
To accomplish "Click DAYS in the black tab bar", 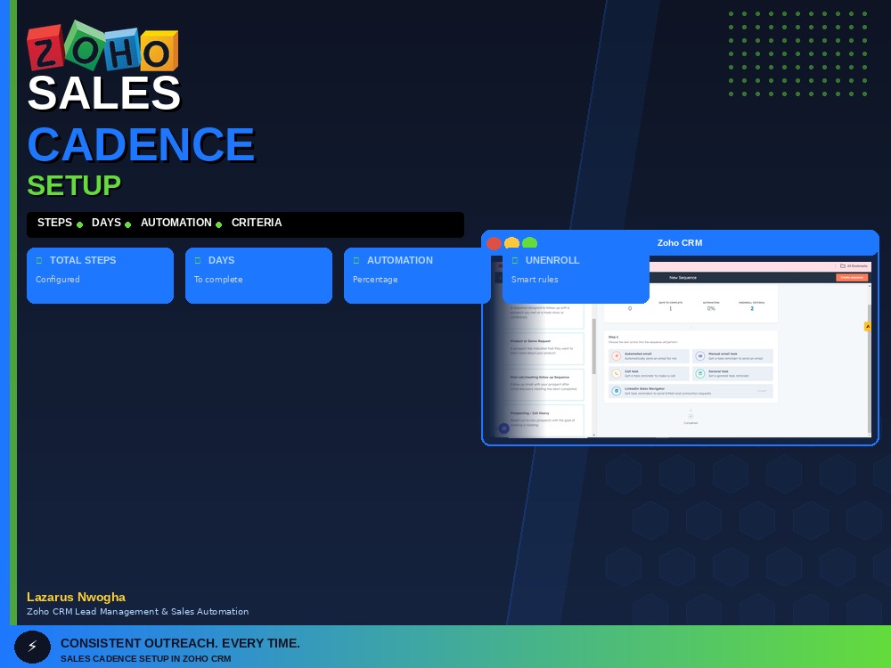I will [106, 223].
